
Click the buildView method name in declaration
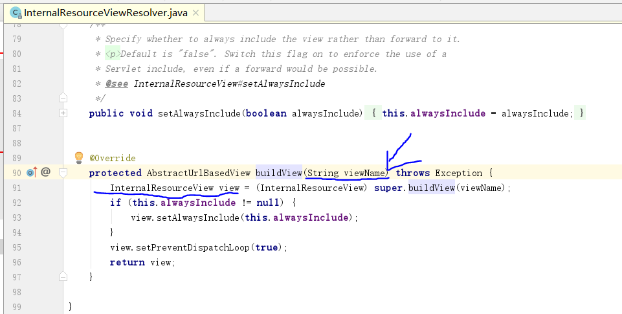coord(279,173)
